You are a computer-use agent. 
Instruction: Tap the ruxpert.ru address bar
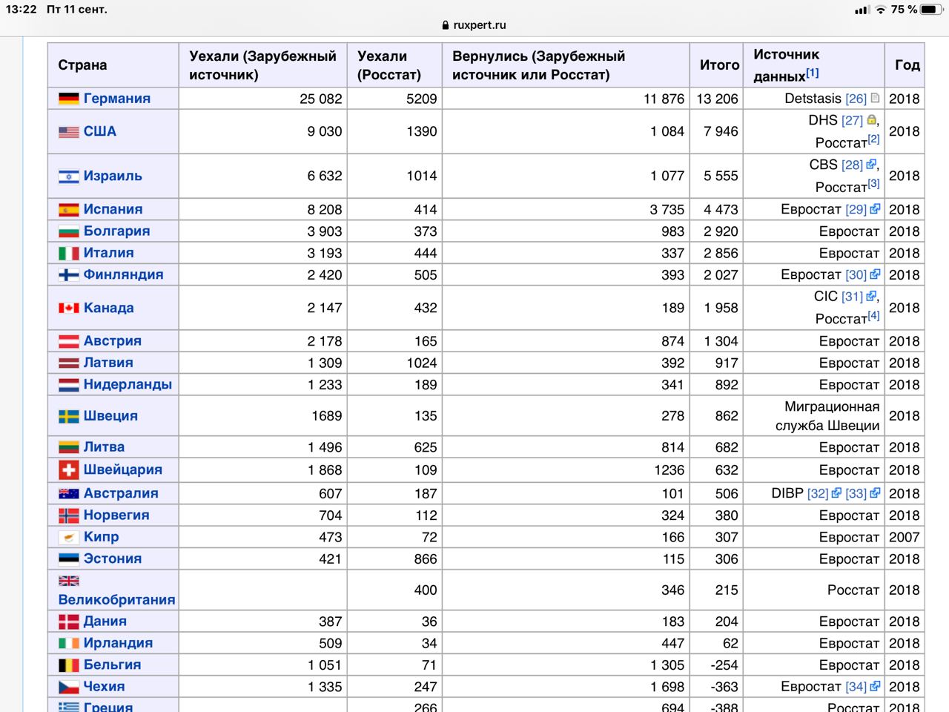[x=474, y=24]
